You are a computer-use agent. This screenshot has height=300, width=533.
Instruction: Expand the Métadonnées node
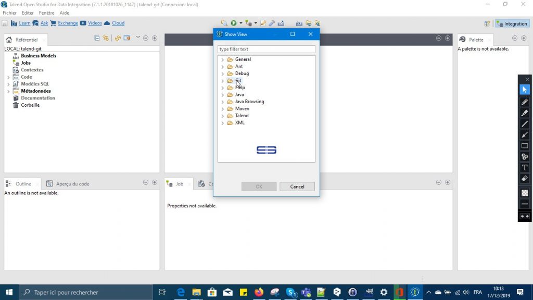click(x=8, y=91)
